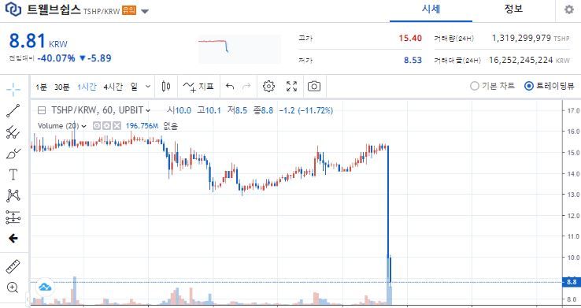Image resolution: width=581 pixels, height=308 pixels.
Task: Select the text annotation tool
Action: [x=13, y=174]
